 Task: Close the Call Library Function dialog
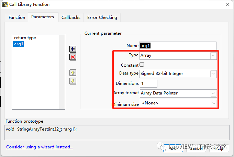tap(227, 4)
